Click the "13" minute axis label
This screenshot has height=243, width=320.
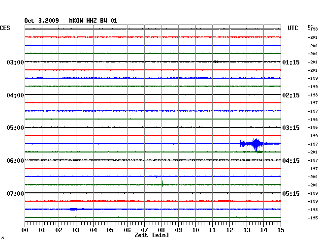247,230
